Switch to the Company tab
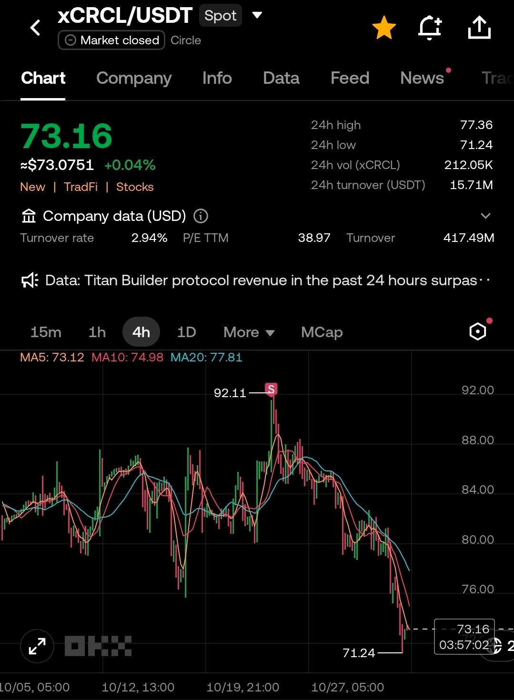 click(134, 78)
